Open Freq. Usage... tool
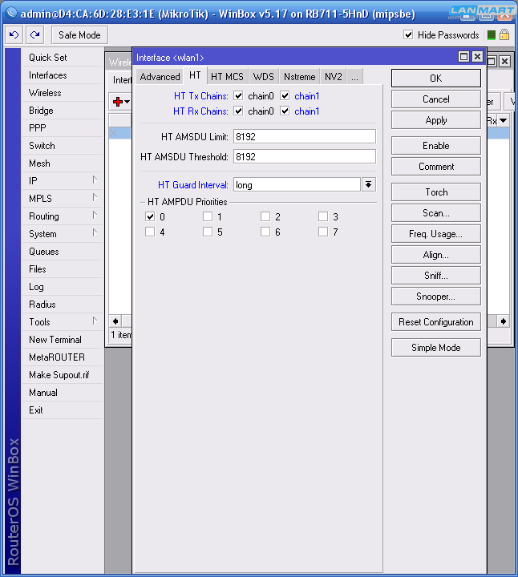The image size is (518, 577). 436,234
